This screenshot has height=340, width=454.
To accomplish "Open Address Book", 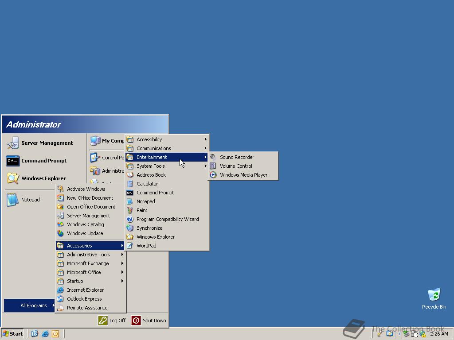I will [x=151, y=175].
